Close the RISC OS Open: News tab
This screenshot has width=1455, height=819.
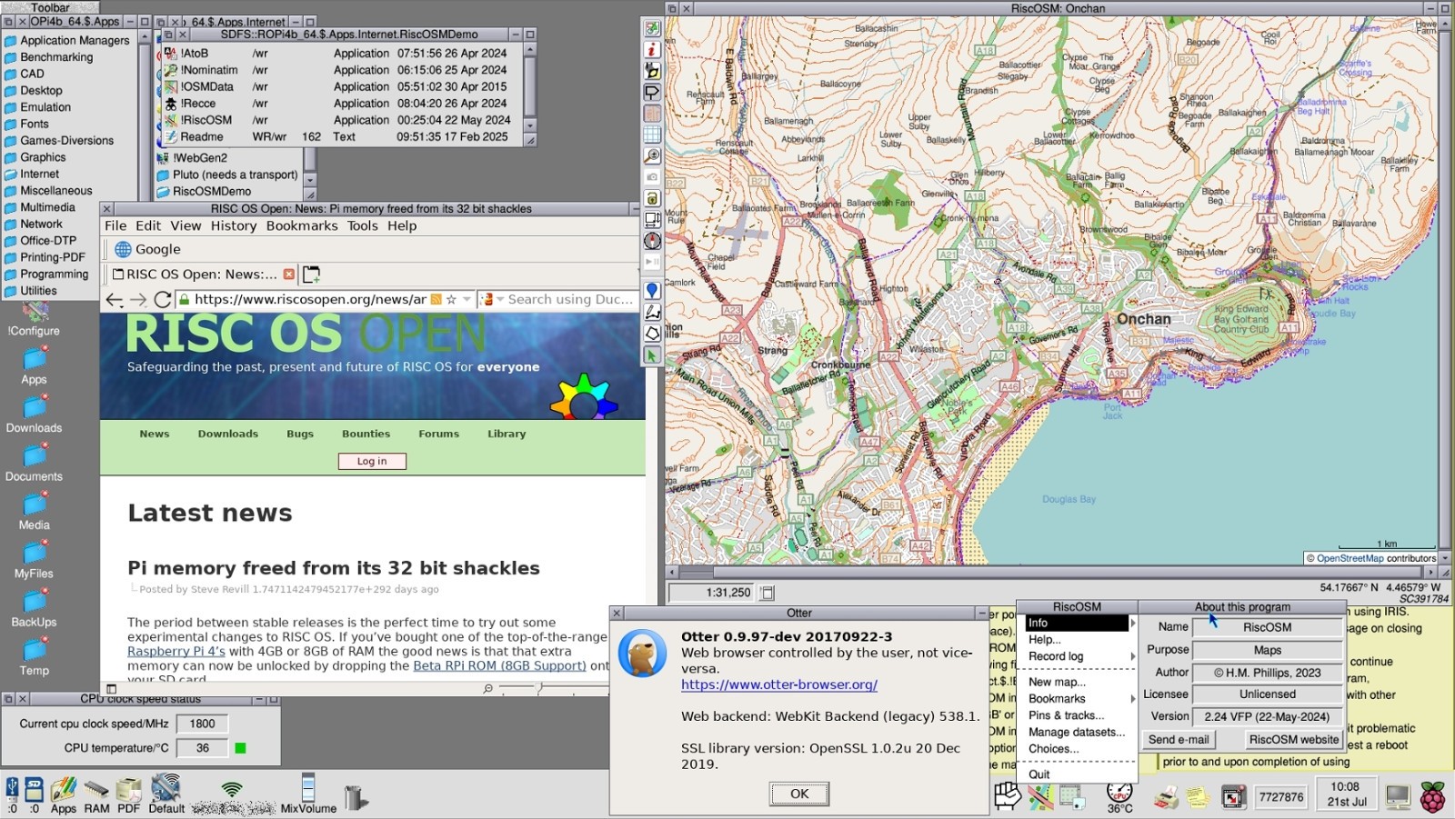click(x=288, y=274)
